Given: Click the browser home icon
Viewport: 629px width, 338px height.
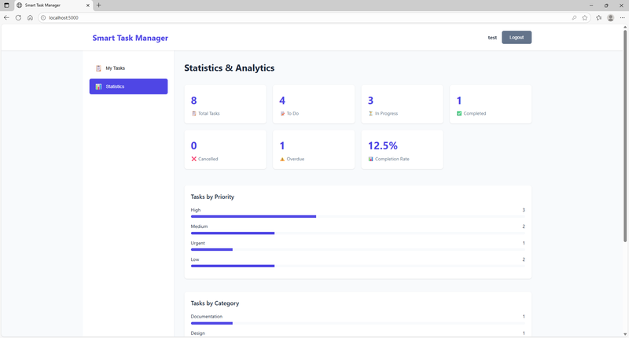Looking at the screenshot, I should click(30, 17).
